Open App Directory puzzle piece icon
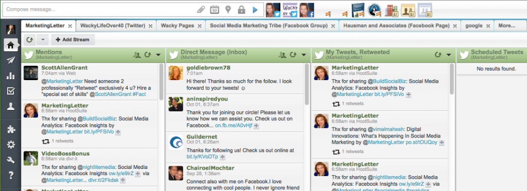527x191 pixels. 11,130
